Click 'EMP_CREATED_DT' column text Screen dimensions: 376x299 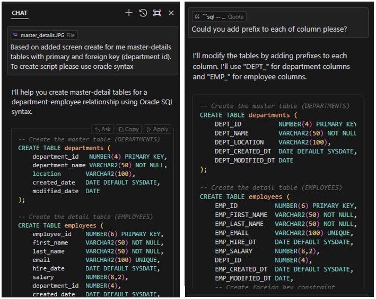(x=241, y=269)
